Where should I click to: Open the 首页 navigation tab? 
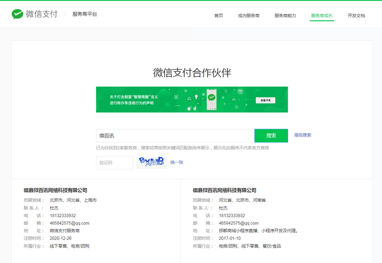219,15
